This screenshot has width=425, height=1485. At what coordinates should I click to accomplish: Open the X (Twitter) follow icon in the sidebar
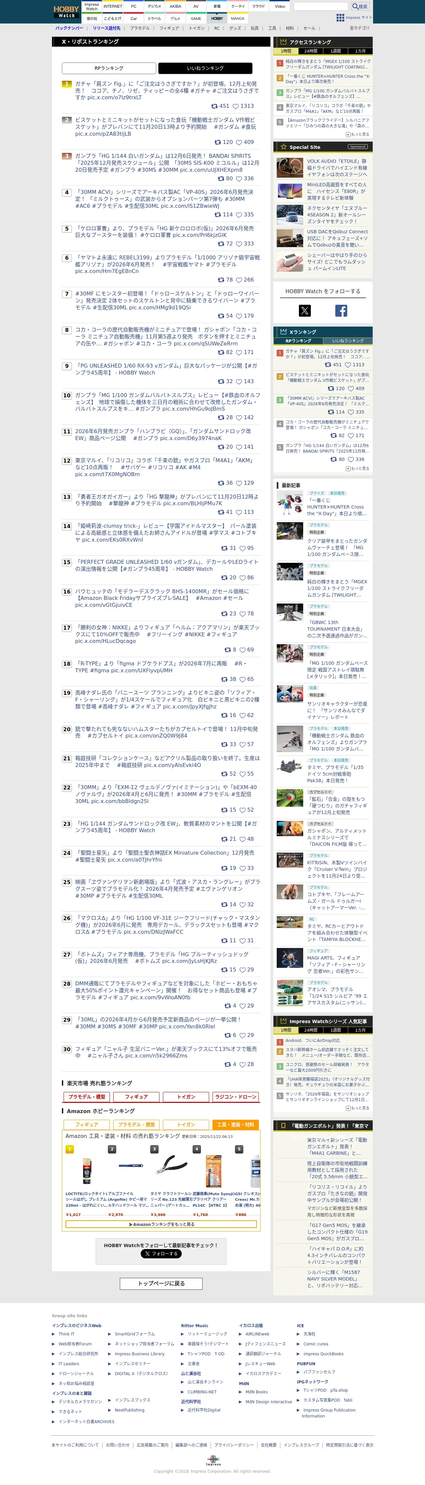click(305, 311)
